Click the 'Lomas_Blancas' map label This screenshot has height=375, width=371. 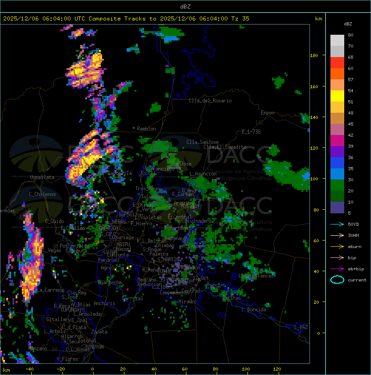[x=256, y=276]
